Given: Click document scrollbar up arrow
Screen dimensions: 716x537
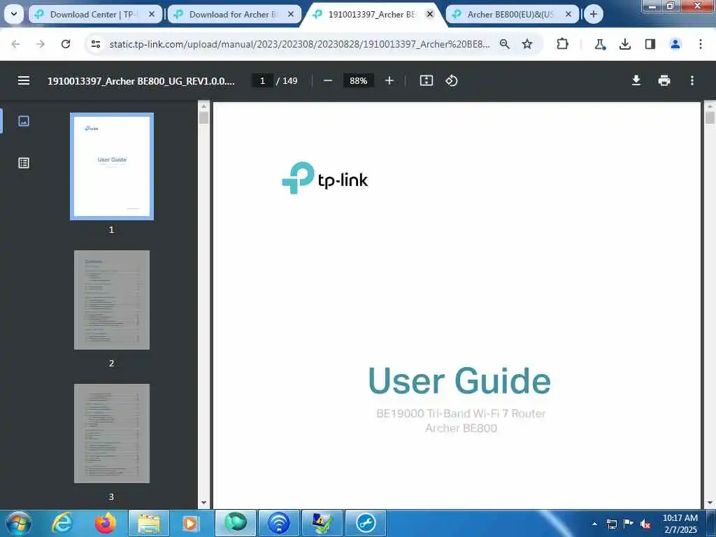Looking at the screenshot, I should click(710, 106).
